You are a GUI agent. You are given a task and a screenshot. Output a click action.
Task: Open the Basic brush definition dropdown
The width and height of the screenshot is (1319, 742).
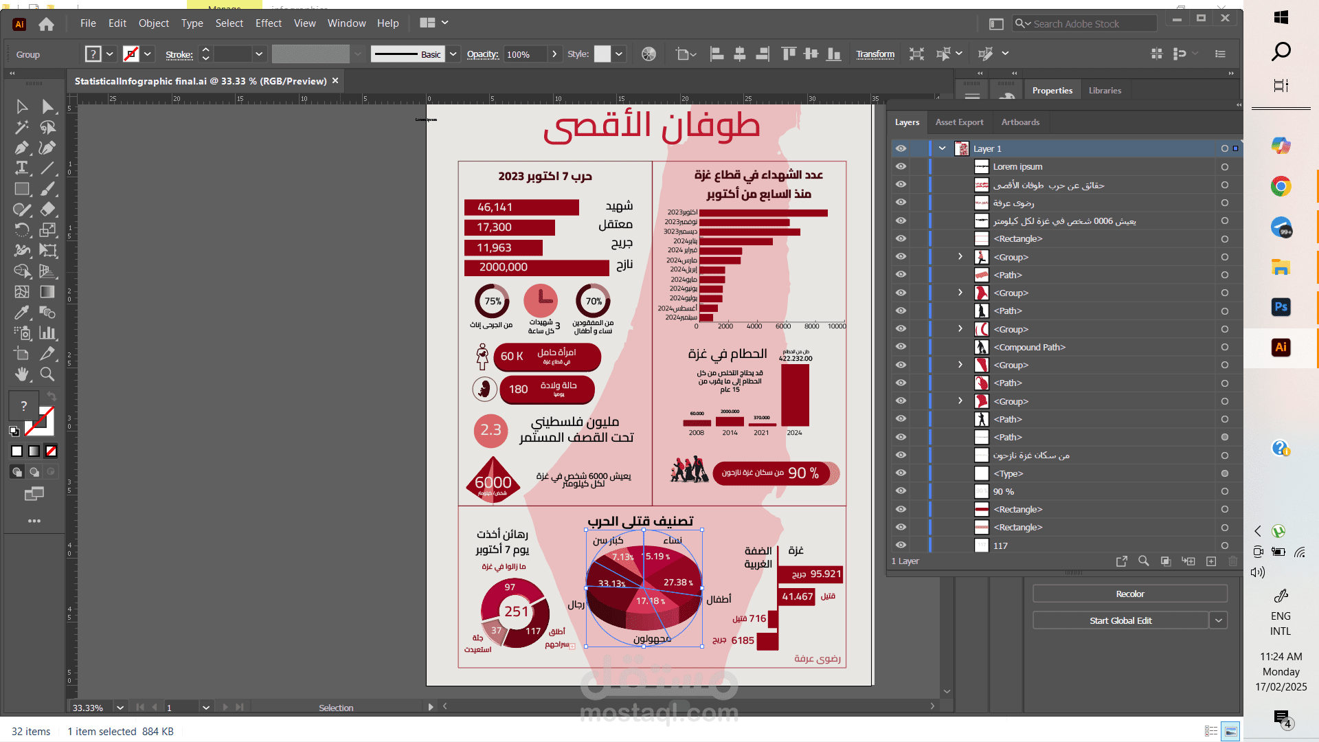point(453,54)
